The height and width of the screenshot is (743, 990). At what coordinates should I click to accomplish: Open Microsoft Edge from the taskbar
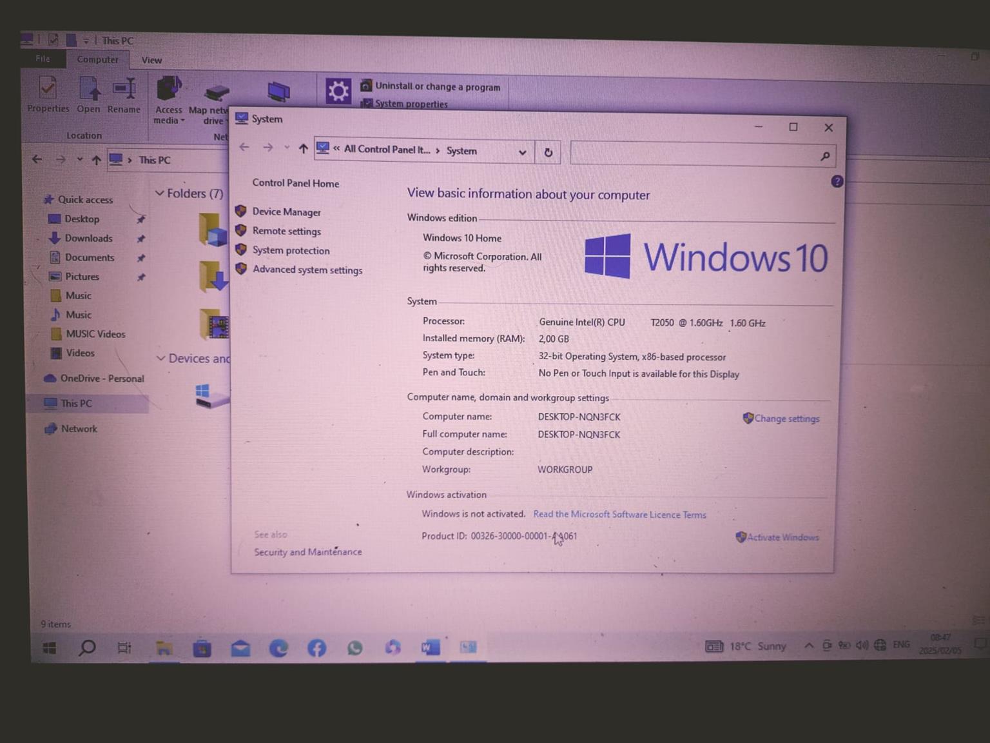point(278,648)
